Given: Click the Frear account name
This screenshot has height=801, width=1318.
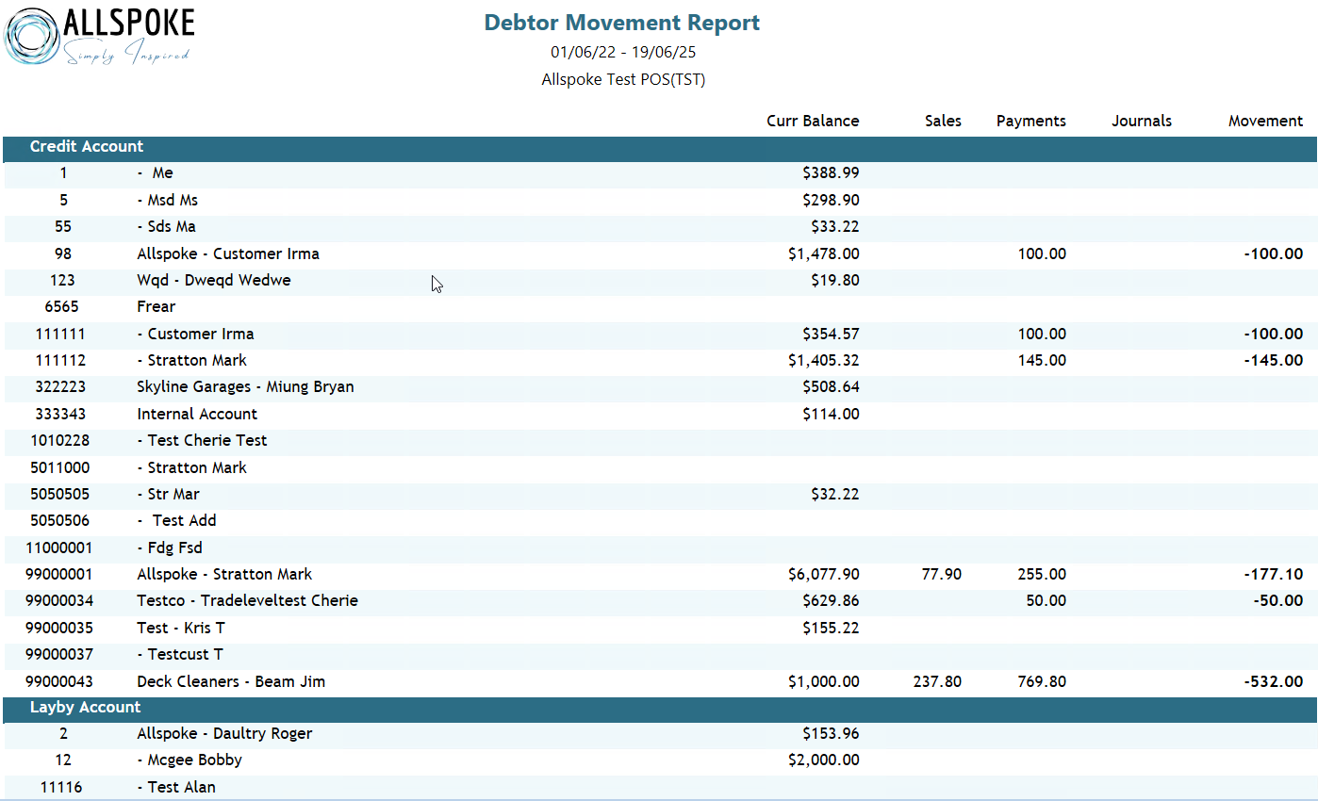Looking at the screenshot, I should [x=156, y=306].
